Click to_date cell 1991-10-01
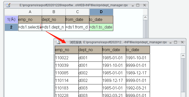The width and height of the screenshot is (189, 97). pyautogui.click(x=138, y=58)
